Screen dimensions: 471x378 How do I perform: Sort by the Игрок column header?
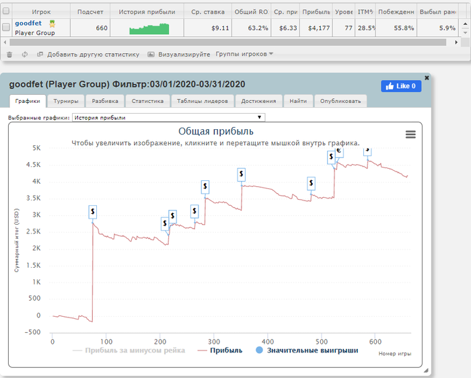[42, 11]
